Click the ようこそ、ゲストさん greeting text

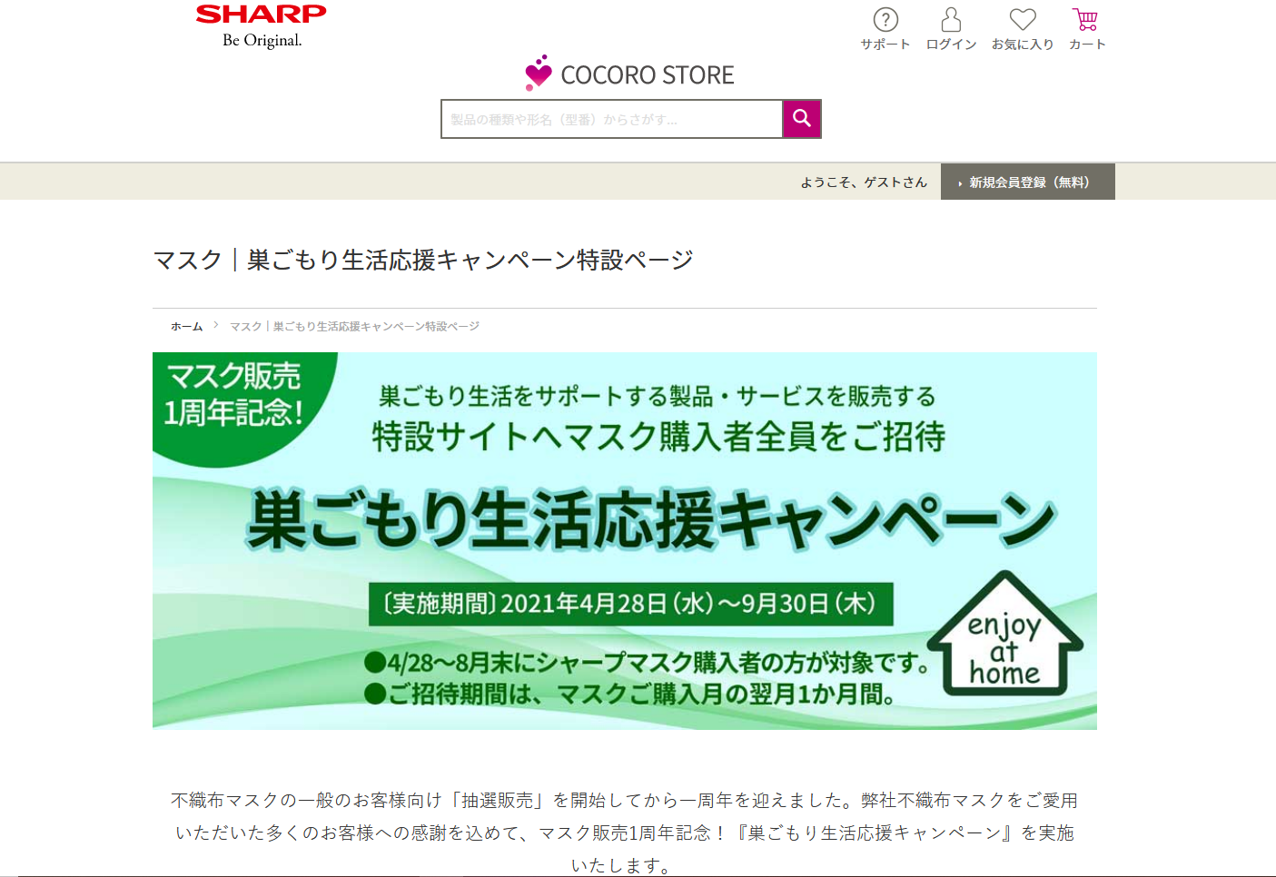pyautogui.click(x=864, y=182)
